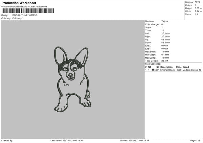Click the Machine value Tajima
This screenshot has width=203, height=143.
click(165, 21)
